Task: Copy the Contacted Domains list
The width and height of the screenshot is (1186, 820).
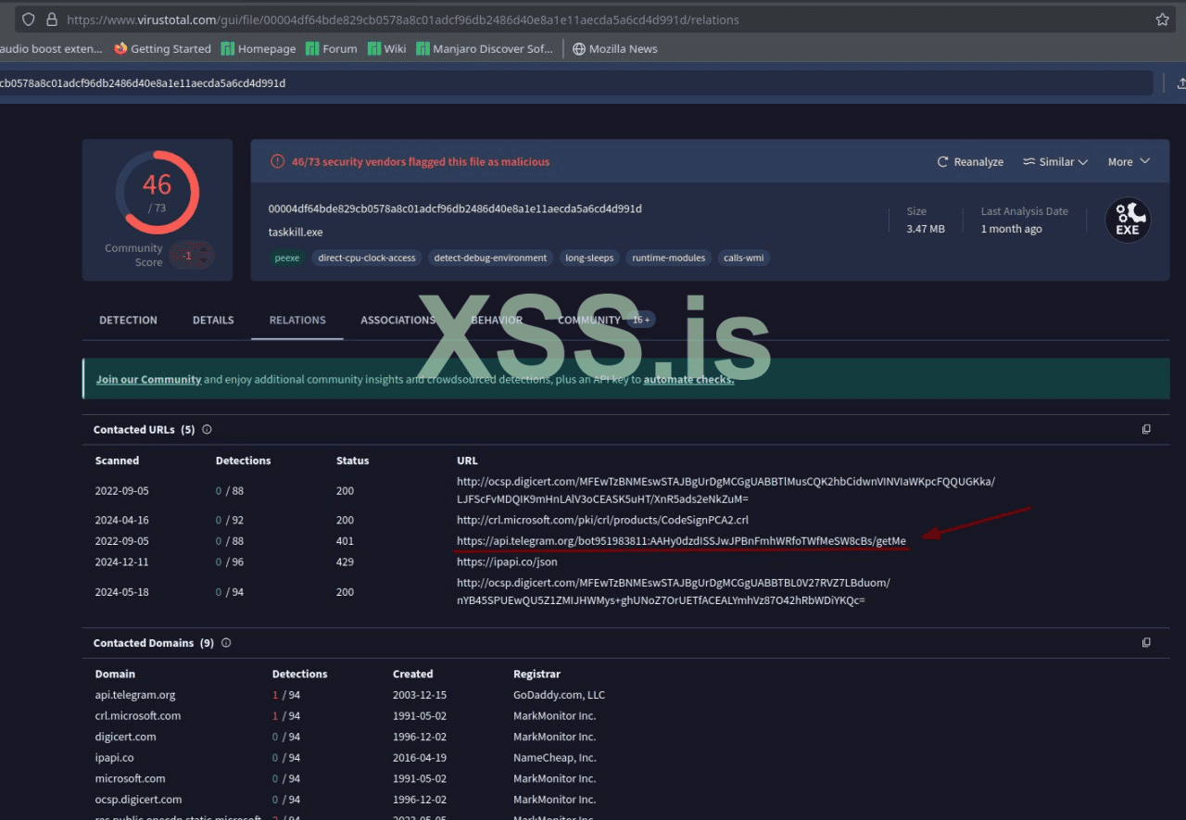Action: point(1146,643)
